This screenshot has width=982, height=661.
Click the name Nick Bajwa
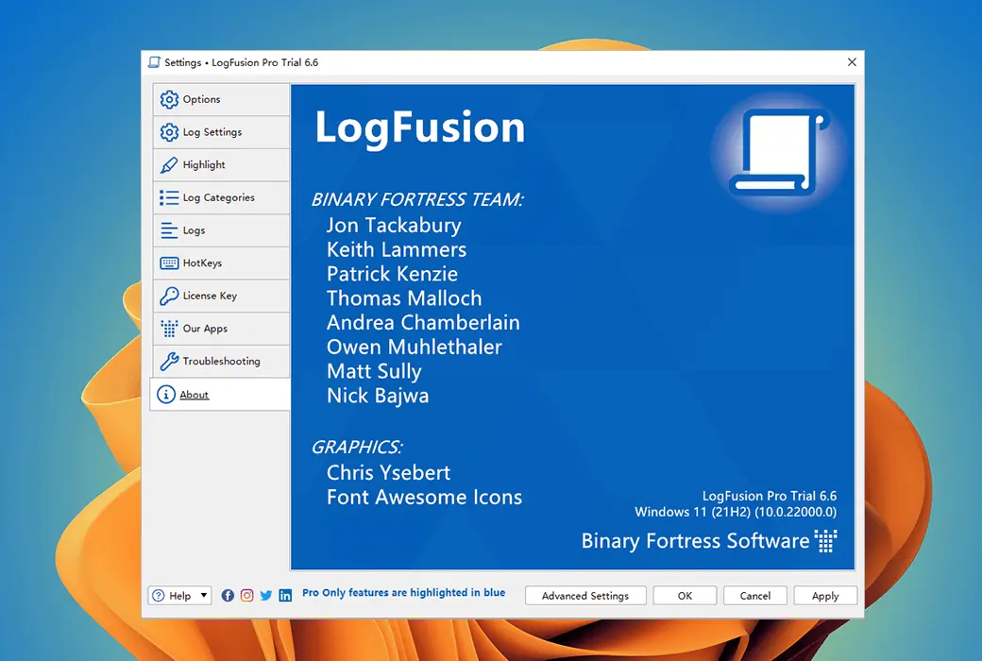[378, 396]
